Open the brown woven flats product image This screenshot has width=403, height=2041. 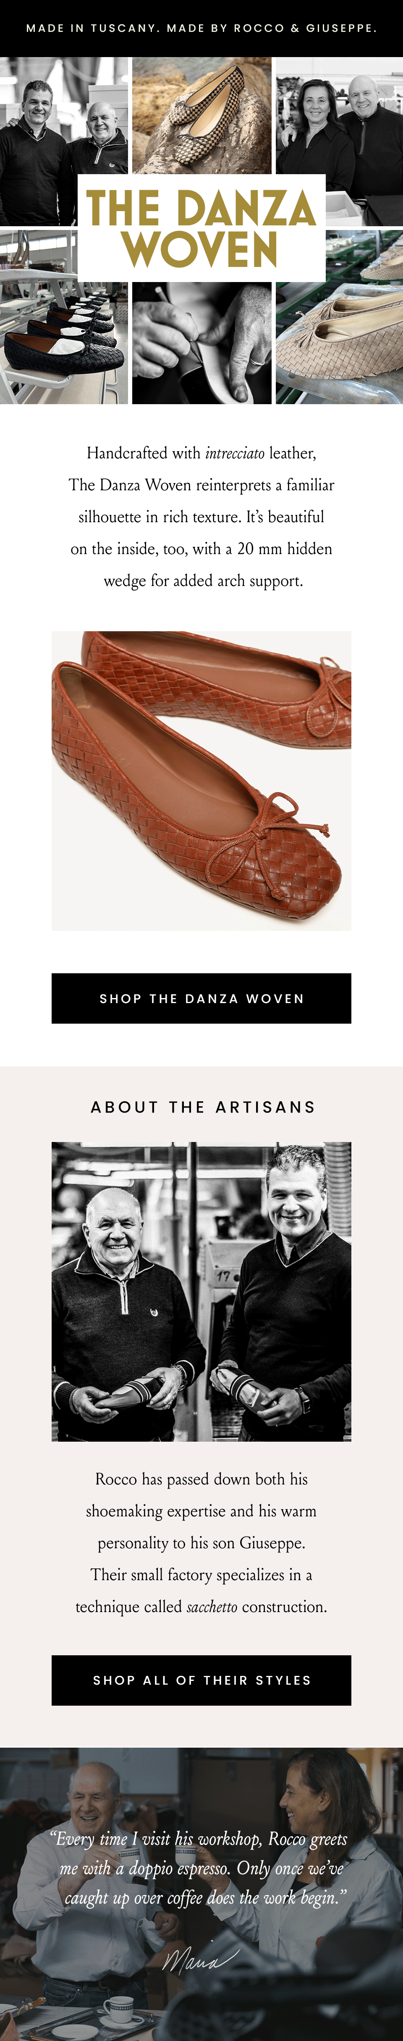pos(201,780)
